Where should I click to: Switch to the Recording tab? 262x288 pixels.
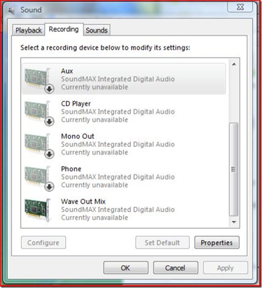64,29
